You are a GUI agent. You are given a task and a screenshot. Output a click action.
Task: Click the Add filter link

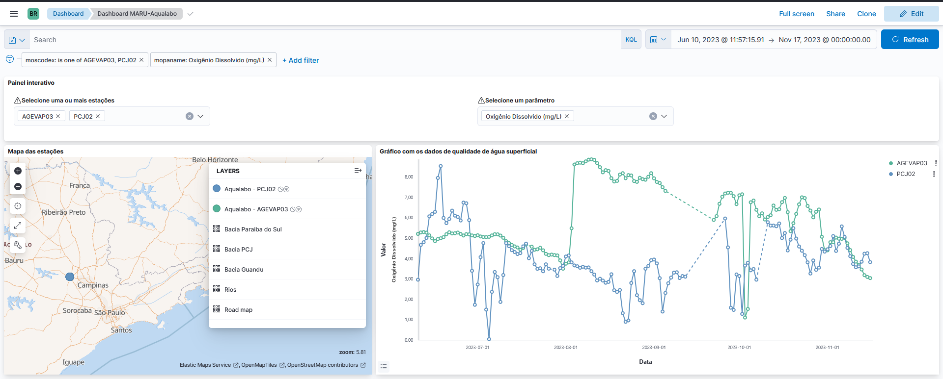coord(301,60)
